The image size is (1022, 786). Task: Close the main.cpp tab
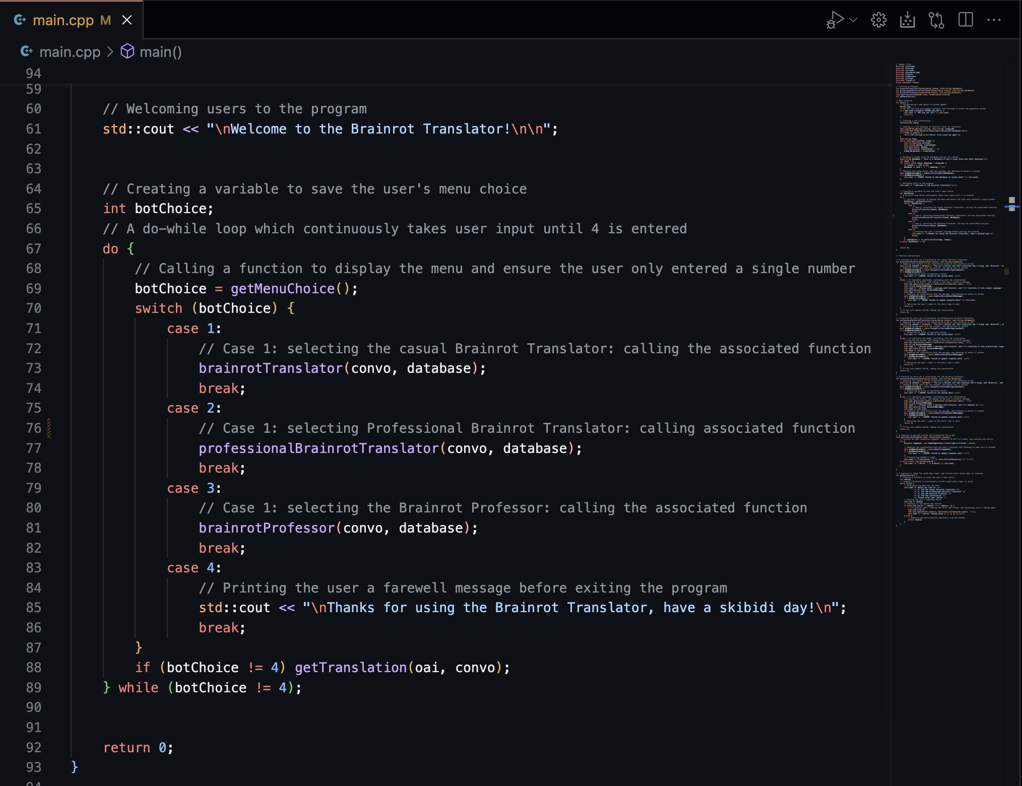point(127,20)
